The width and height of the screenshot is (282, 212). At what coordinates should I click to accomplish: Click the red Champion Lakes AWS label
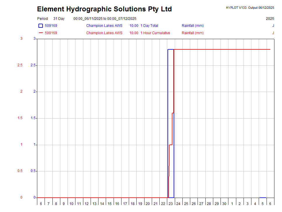[x=104, y=33]
